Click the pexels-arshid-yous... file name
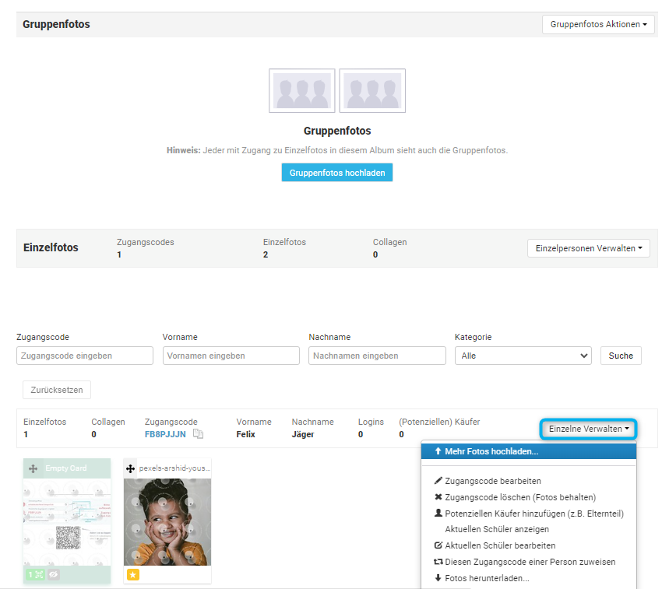 [174, 468]
